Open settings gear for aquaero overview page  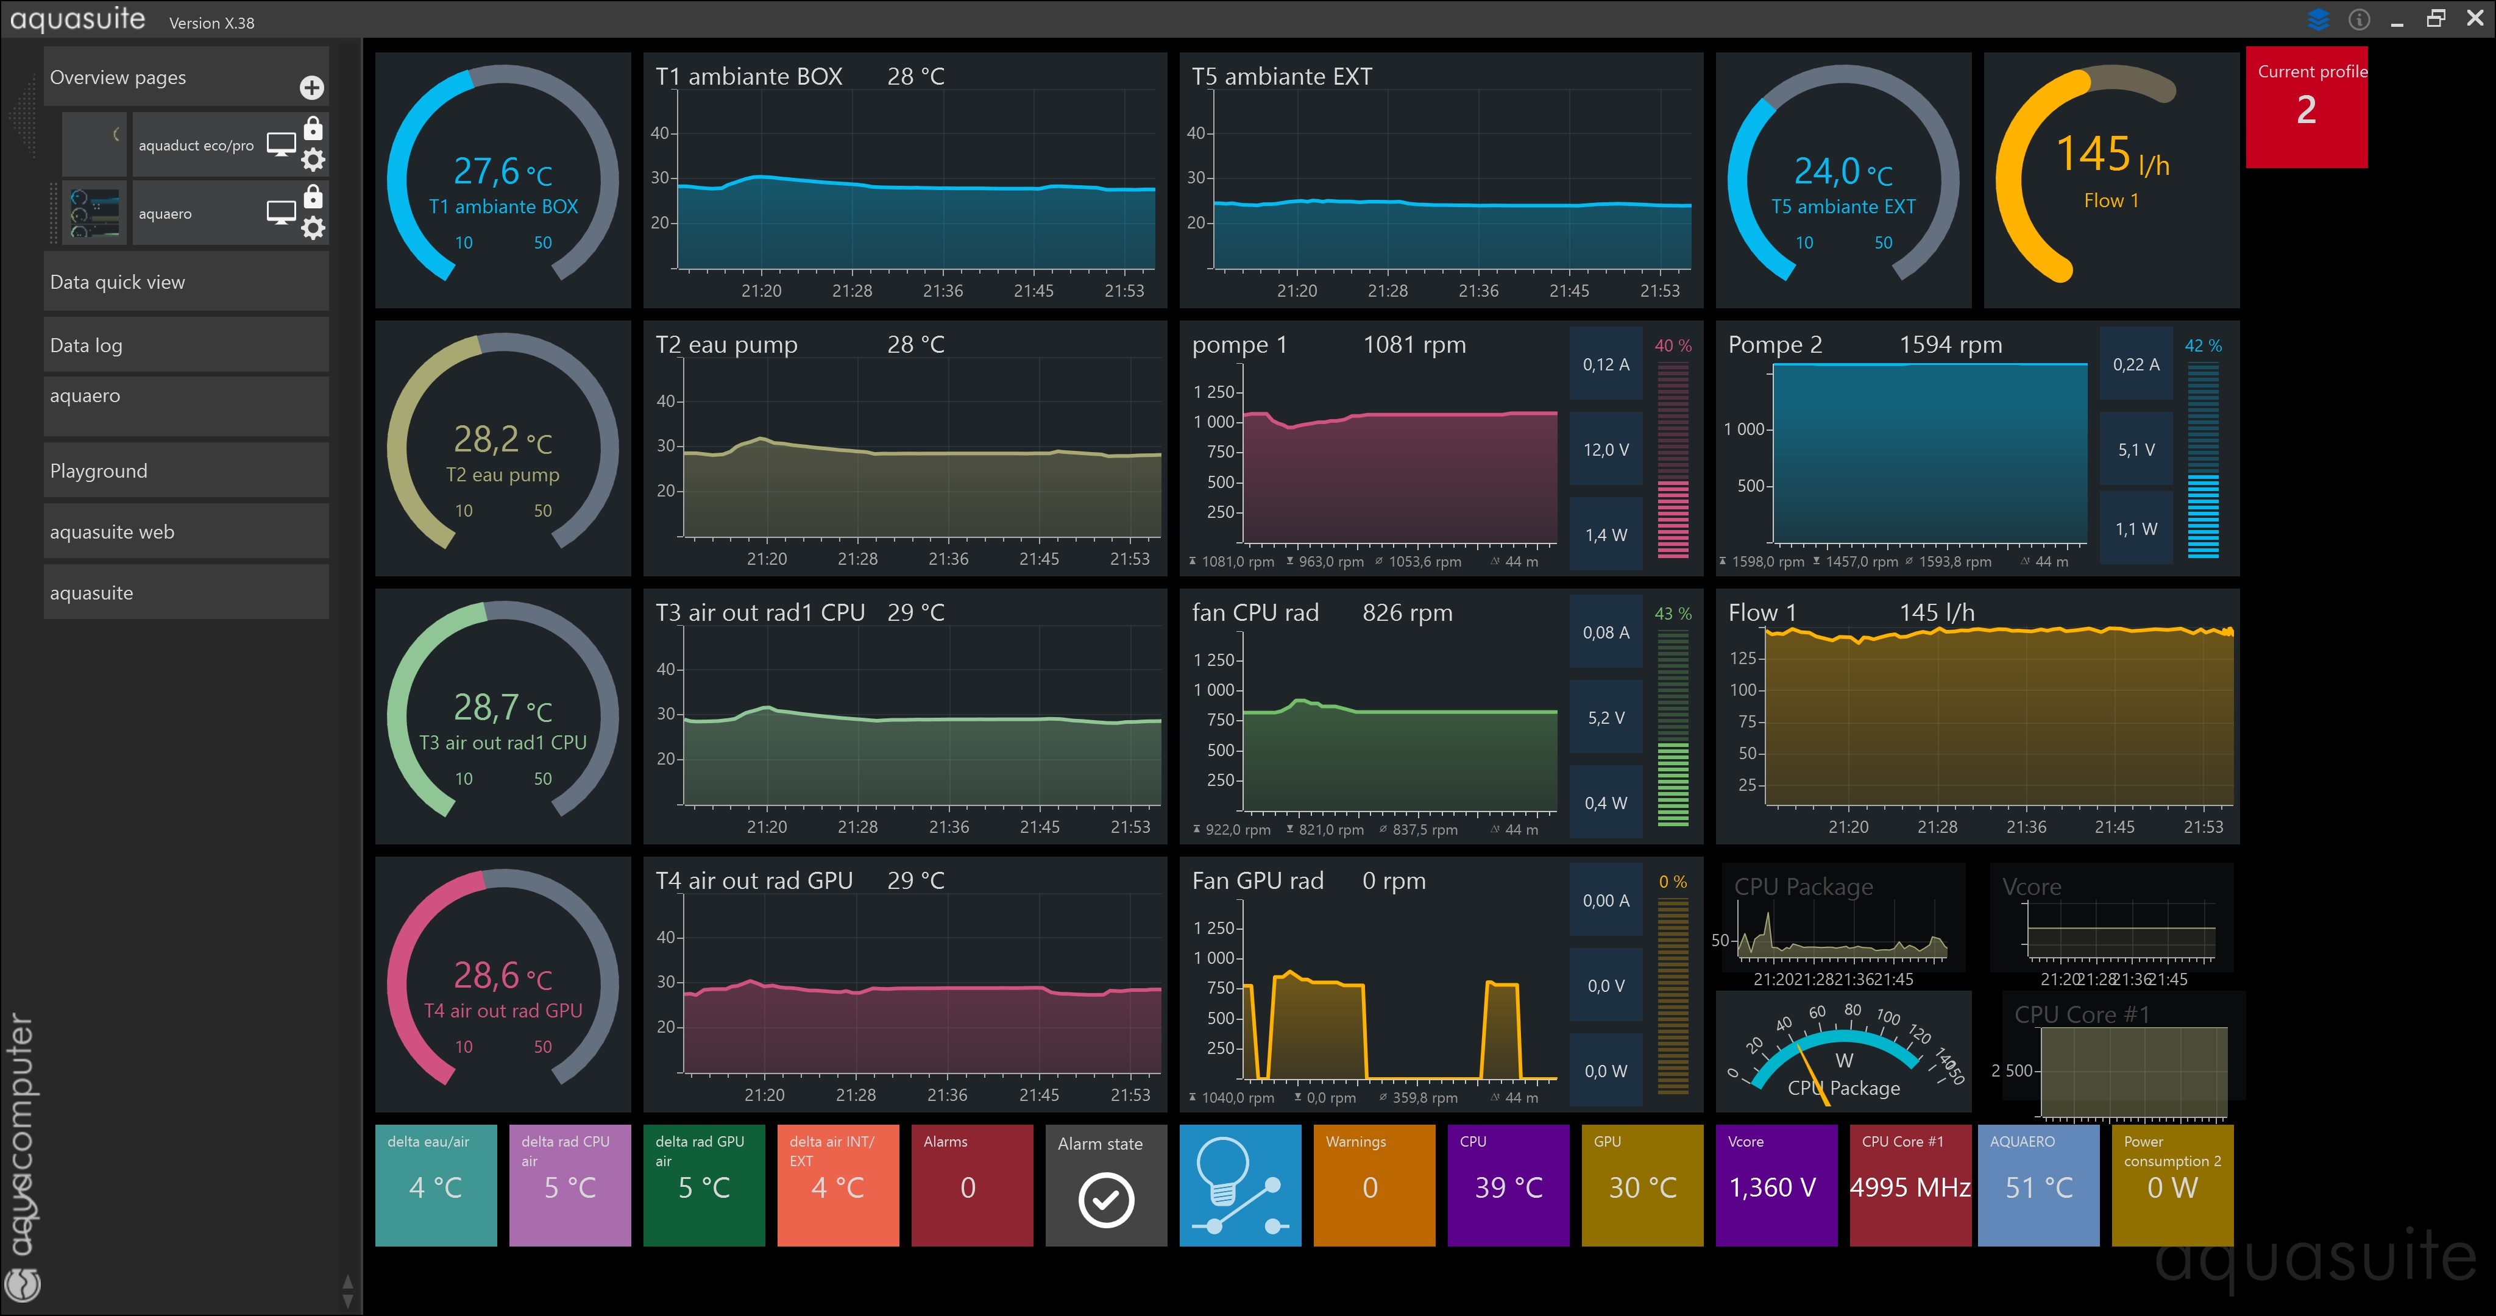point(313,228)
